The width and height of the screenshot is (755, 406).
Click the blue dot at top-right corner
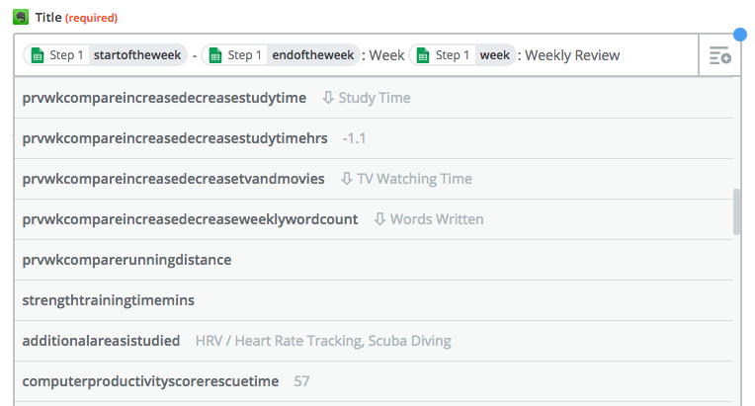739,36
